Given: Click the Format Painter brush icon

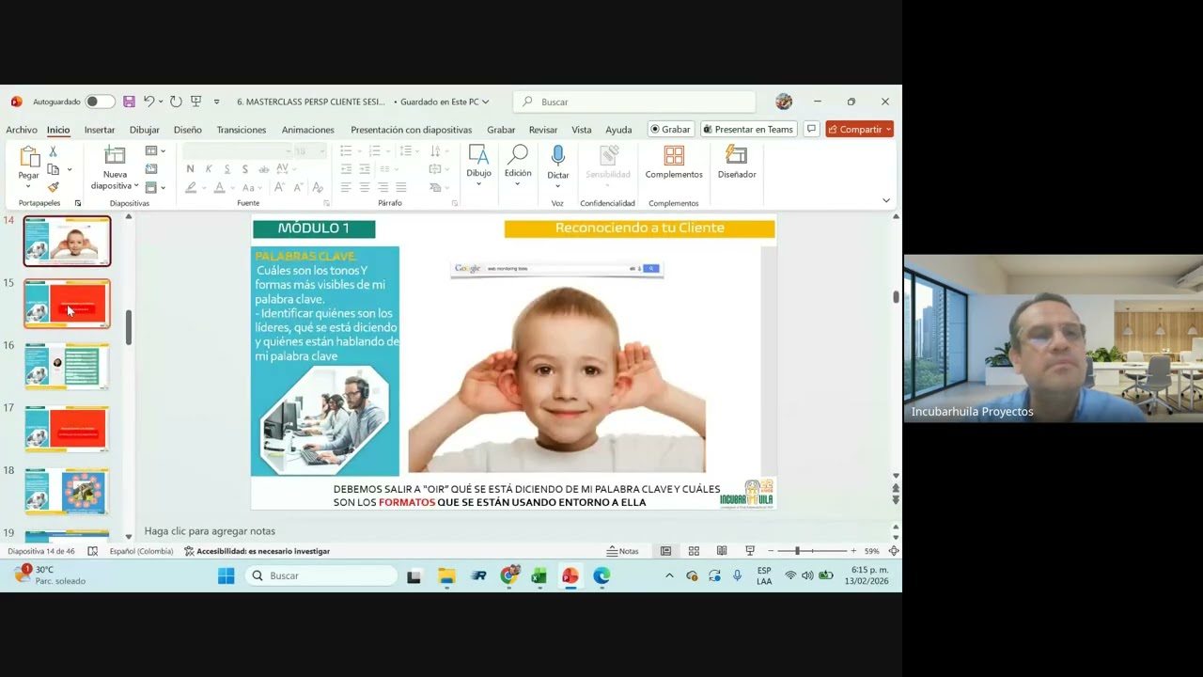Looking at the screenshot, I should coord(53,187).
